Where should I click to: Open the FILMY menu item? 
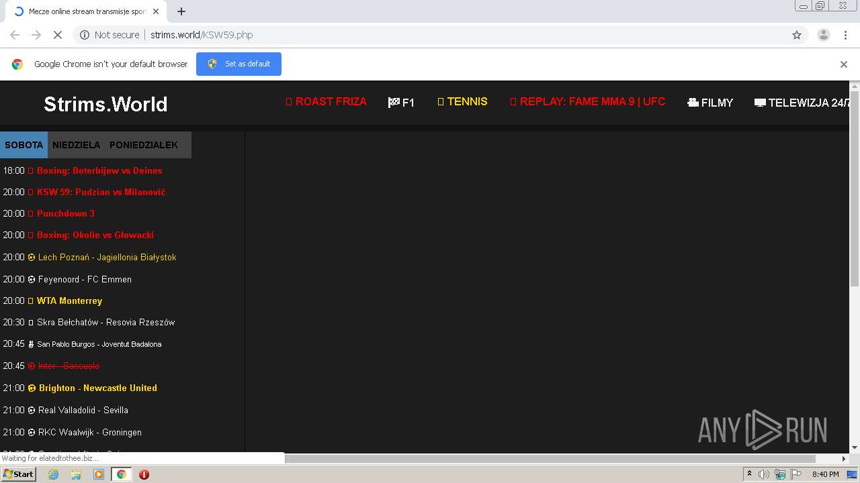pyautogui.click(x=710, y=103)
